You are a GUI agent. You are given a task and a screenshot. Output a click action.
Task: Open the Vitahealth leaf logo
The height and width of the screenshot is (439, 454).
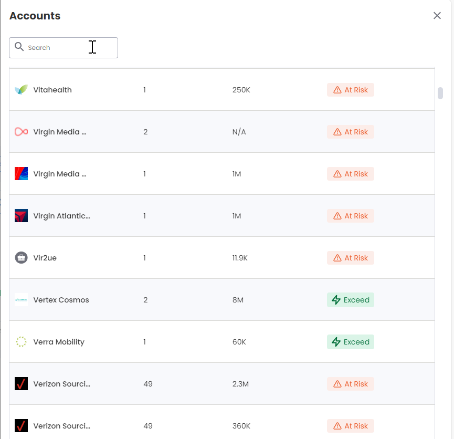click(21, 90)
